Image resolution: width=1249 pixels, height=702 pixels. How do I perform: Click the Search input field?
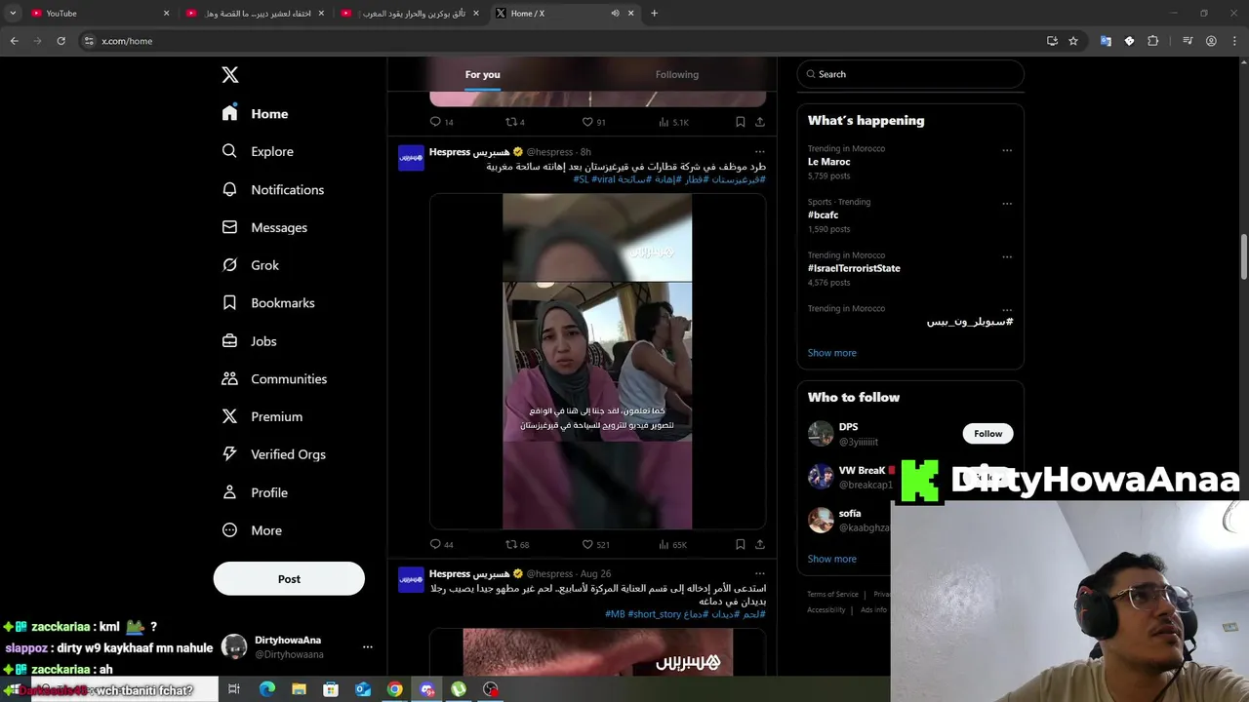tap(910, 74)
